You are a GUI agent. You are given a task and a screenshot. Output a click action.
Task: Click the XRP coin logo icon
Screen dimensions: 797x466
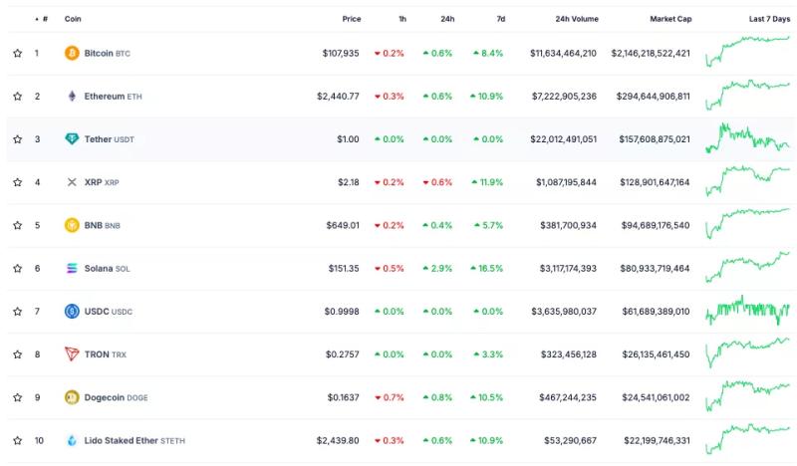point(72,182)
